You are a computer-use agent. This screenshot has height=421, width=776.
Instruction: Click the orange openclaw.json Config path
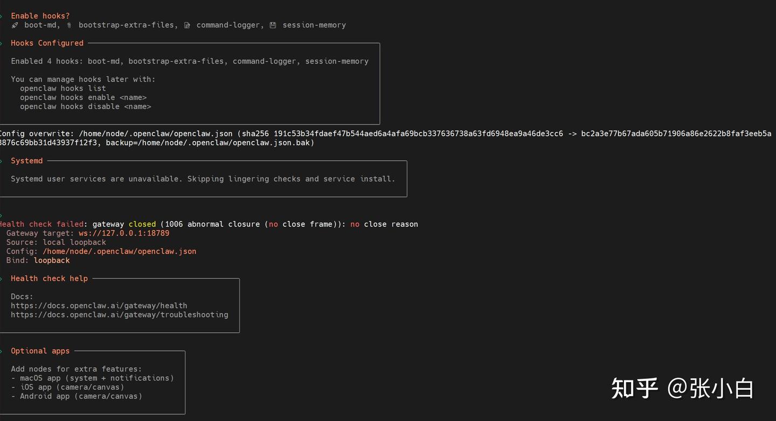click(x=120, y=251)
